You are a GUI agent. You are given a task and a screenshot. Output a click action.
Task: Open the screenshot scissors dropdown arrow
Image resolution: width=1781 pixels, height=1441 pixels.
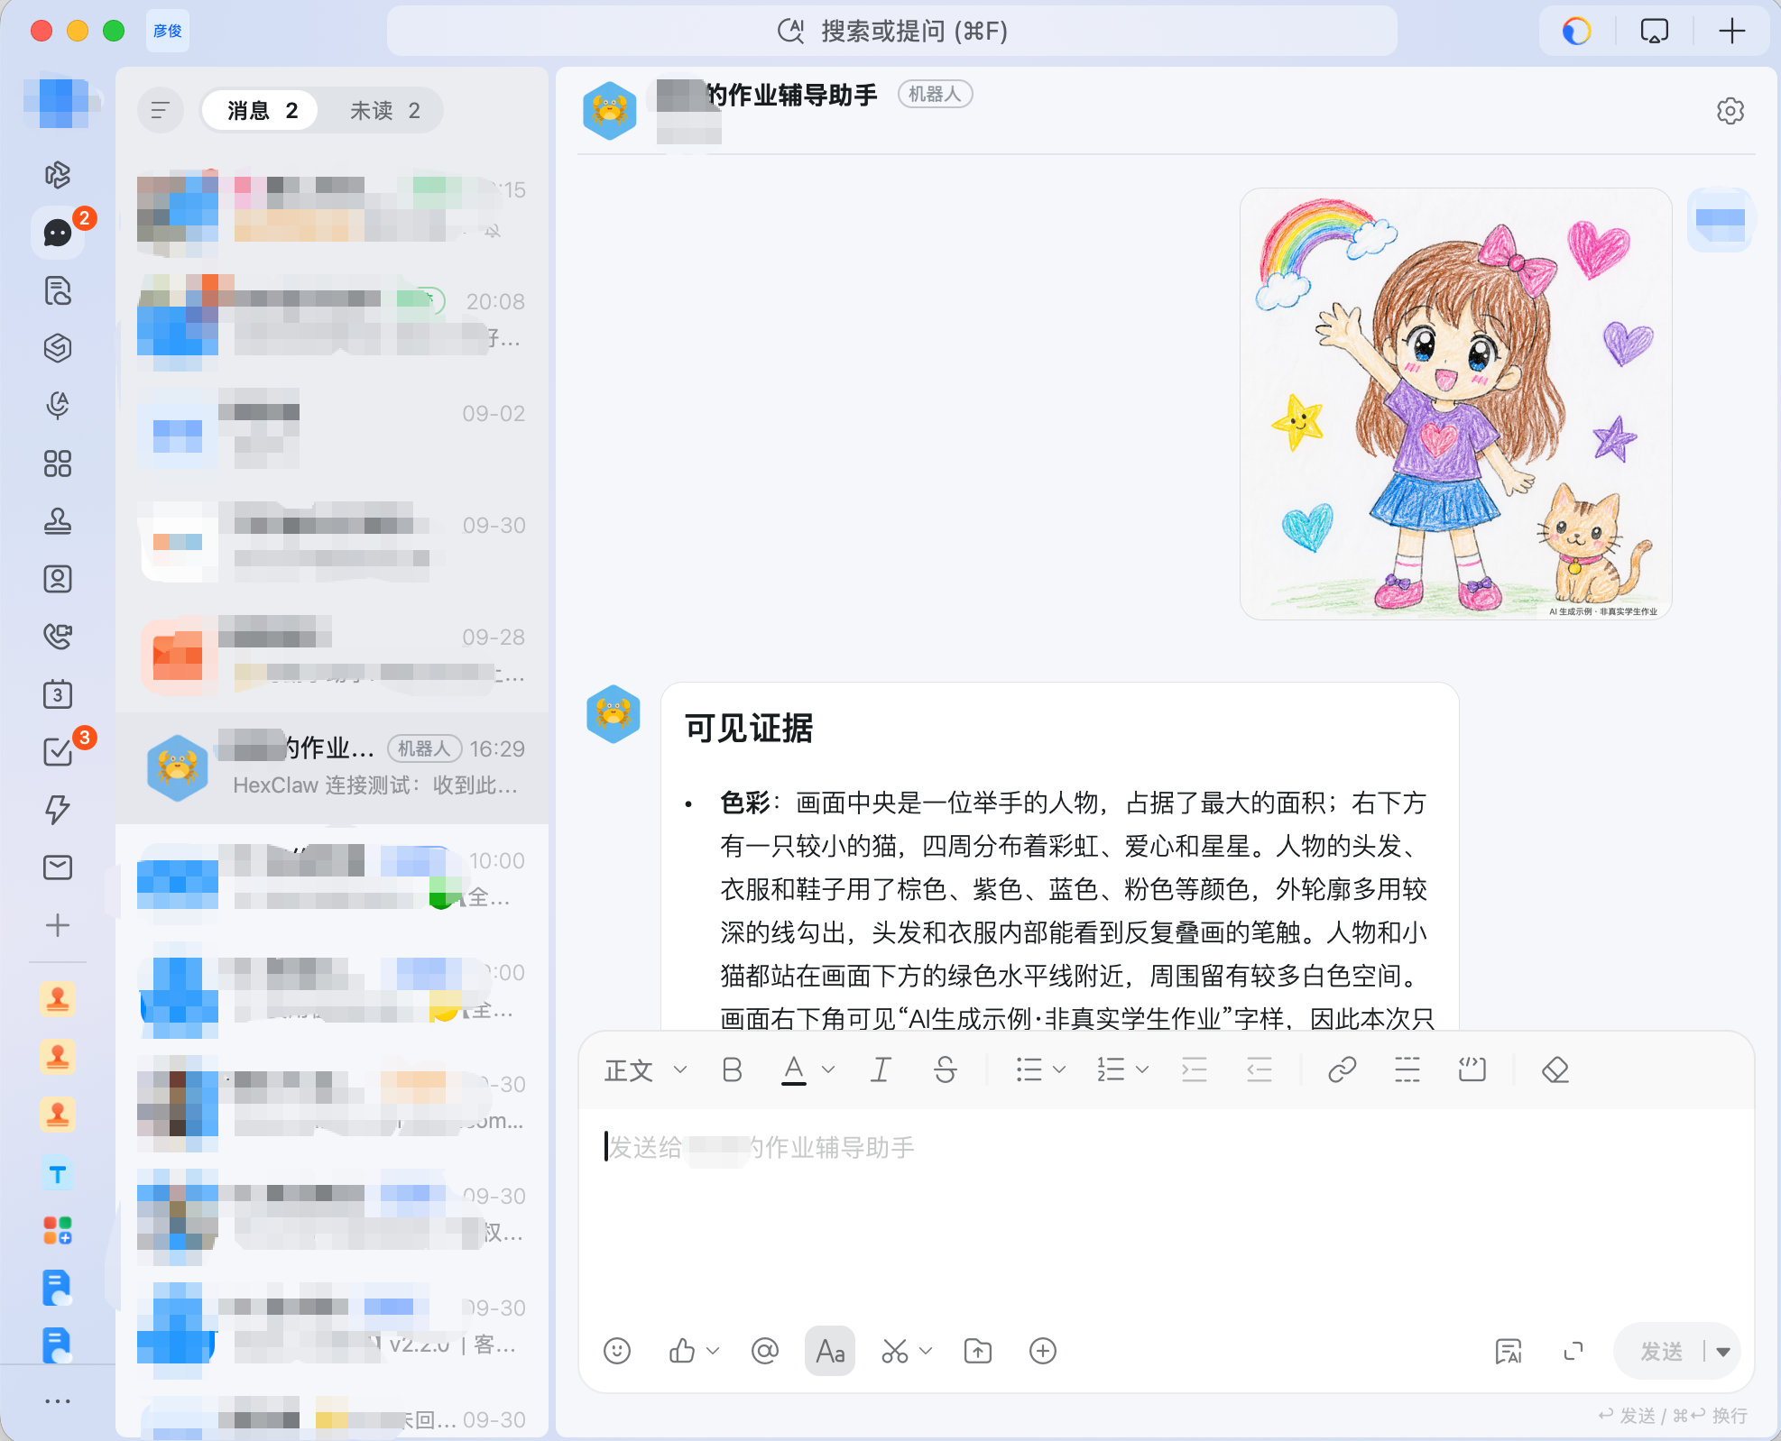click(926, 1351)
